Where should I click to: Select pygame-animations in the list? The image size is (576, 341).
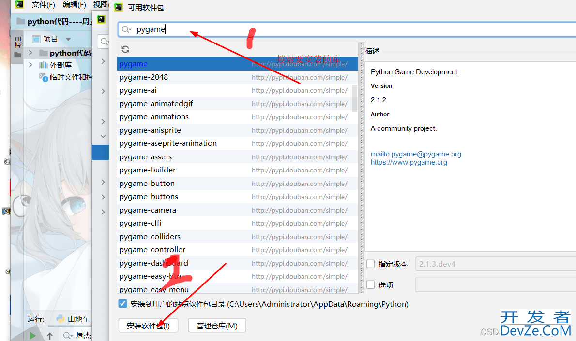tap(237, 117)
